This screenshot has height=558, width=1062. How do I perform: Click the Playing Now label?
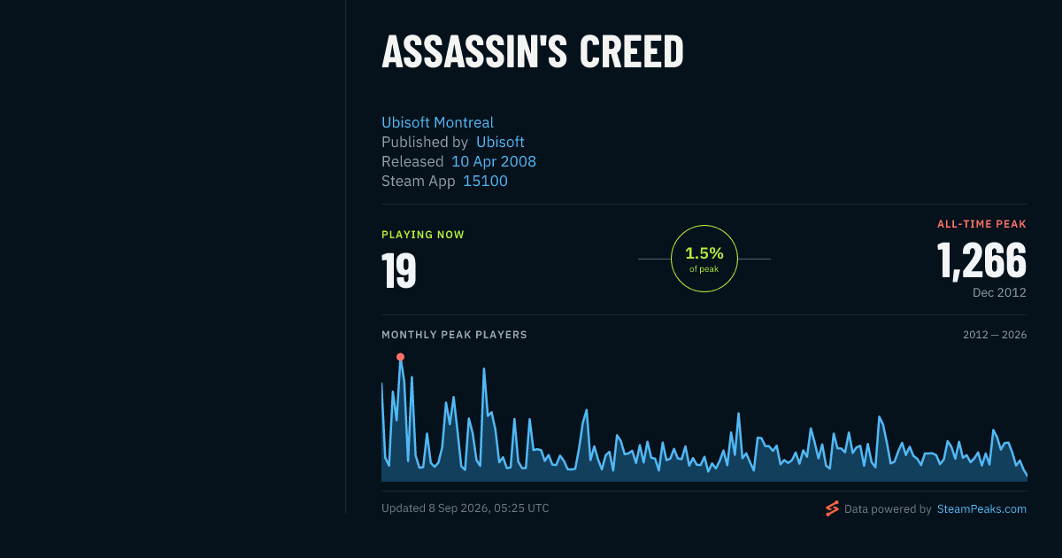pyautogui.click(x=423, y=235)
